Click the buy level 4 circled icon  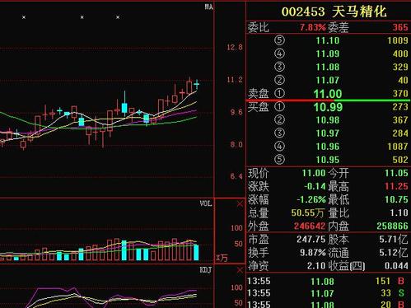coord(279,146)
